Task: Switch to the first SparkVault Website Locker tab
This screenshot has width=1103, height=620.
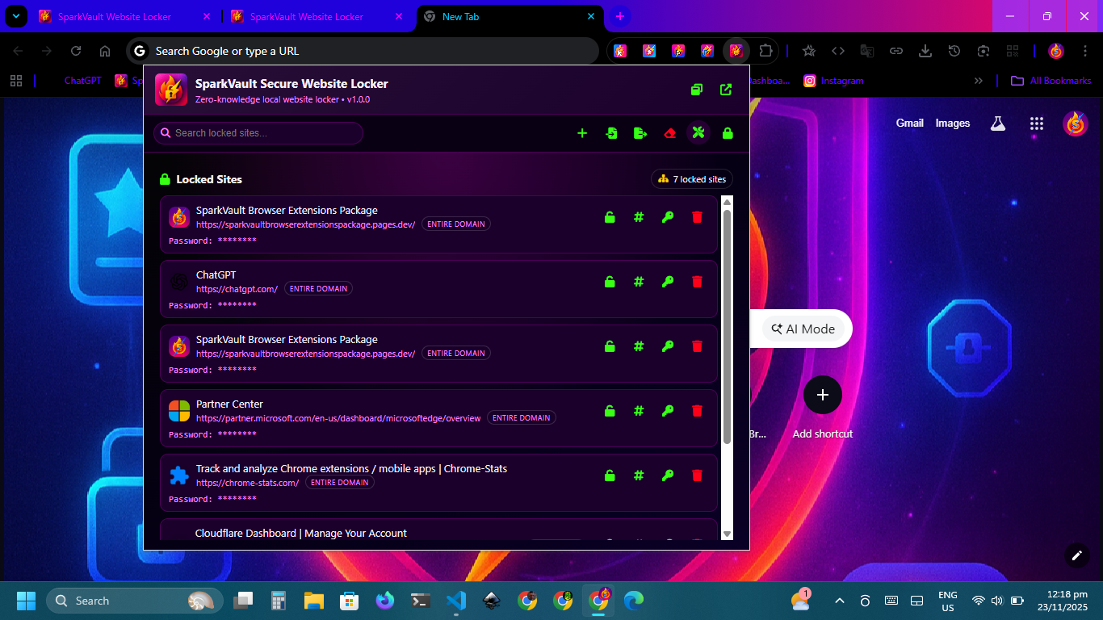Action: click(111, 16)
